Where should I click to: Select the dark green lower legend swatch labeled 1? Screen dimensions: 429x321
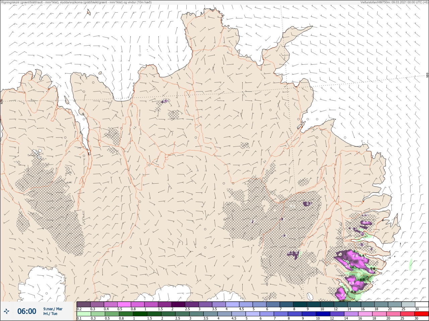click(x=140, y=314)
